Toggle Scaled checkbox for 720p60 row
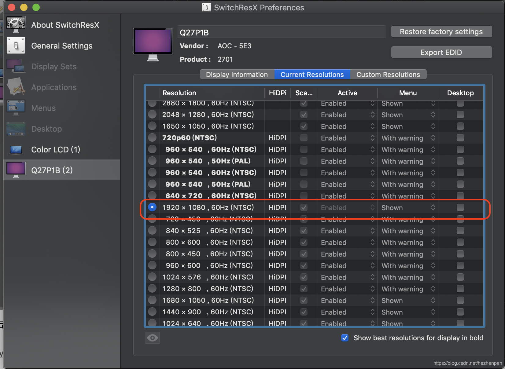Screen dimensions: 505x369 (304, 138)
